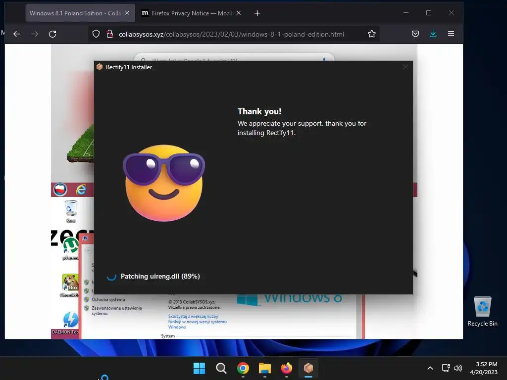
Task: Reload the page in Firefox
Action: (52, 34)
